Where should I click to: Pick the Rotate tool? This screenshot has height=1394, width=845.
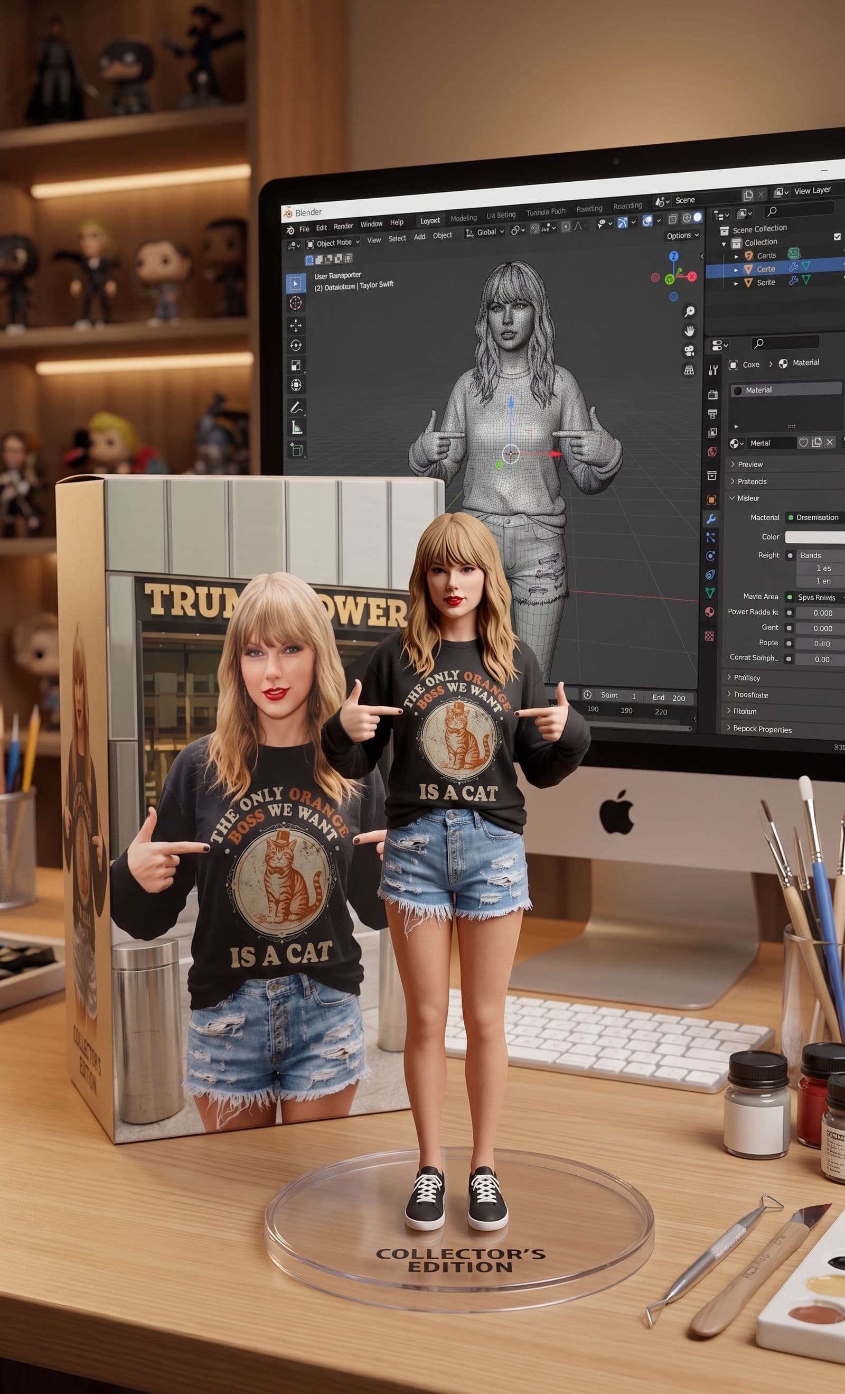pyautogui.click(x=296, y=345)
